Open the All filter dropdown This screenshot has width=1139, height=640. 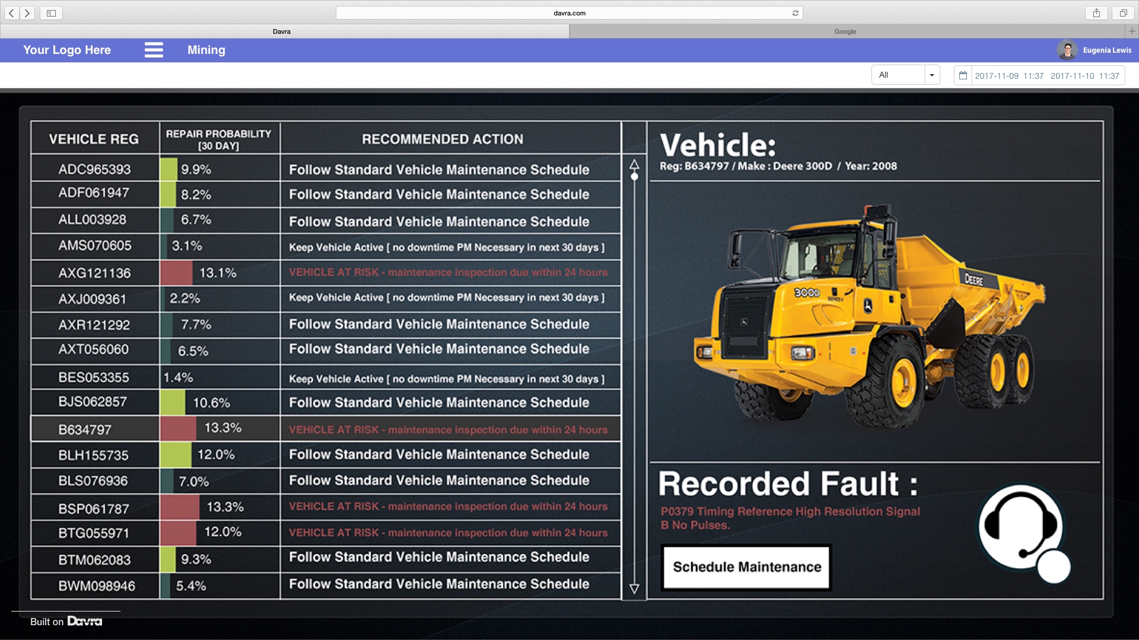coord(905,75)
